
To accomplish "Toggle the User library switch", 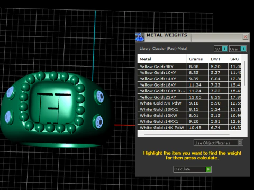I will click(238, 49).
